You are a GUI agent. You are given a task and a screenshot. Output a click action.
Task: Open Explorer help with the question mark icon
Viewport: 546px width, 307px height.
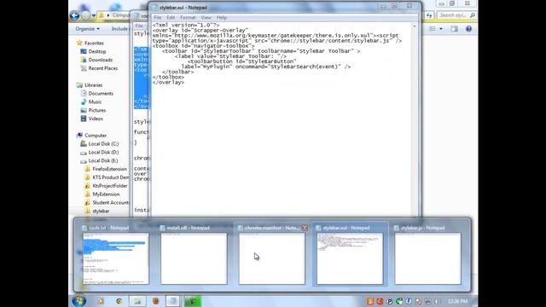coord(468,29)
